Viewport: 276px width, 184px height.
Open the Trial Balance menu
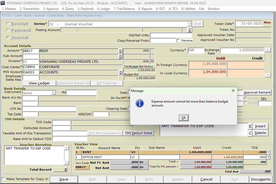(124, 9)
